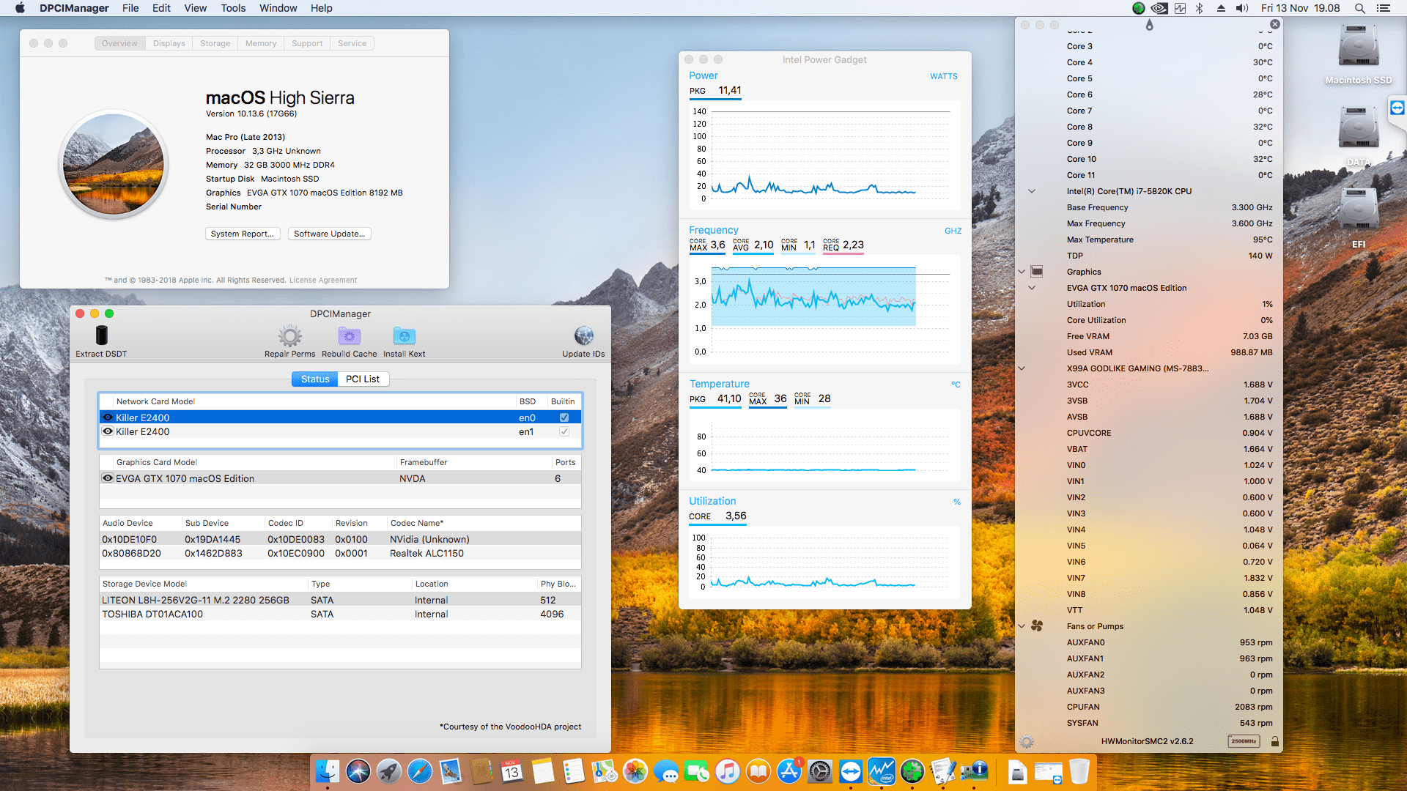Open the Help menu

click(x=321, y=8)
